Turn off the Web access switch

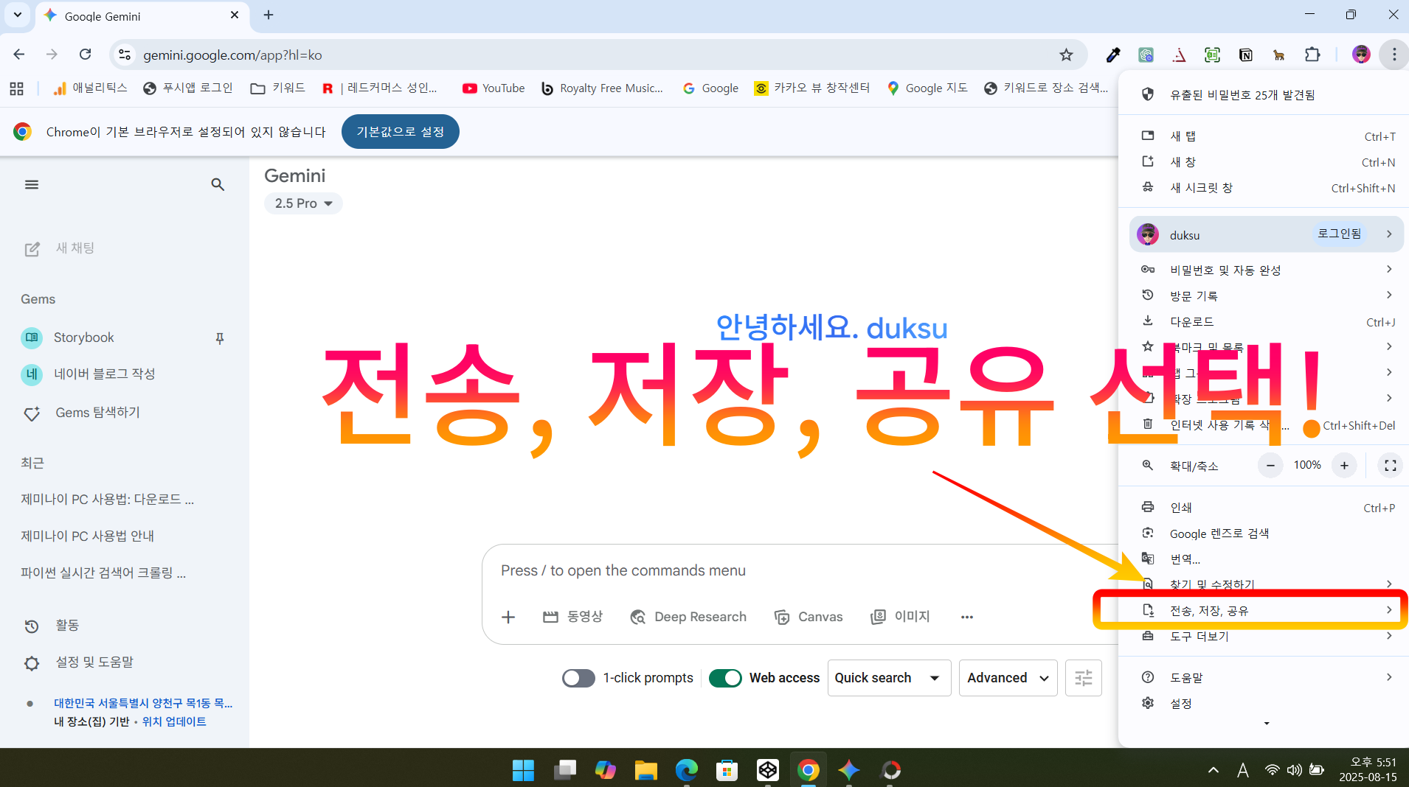click(725, 678)
